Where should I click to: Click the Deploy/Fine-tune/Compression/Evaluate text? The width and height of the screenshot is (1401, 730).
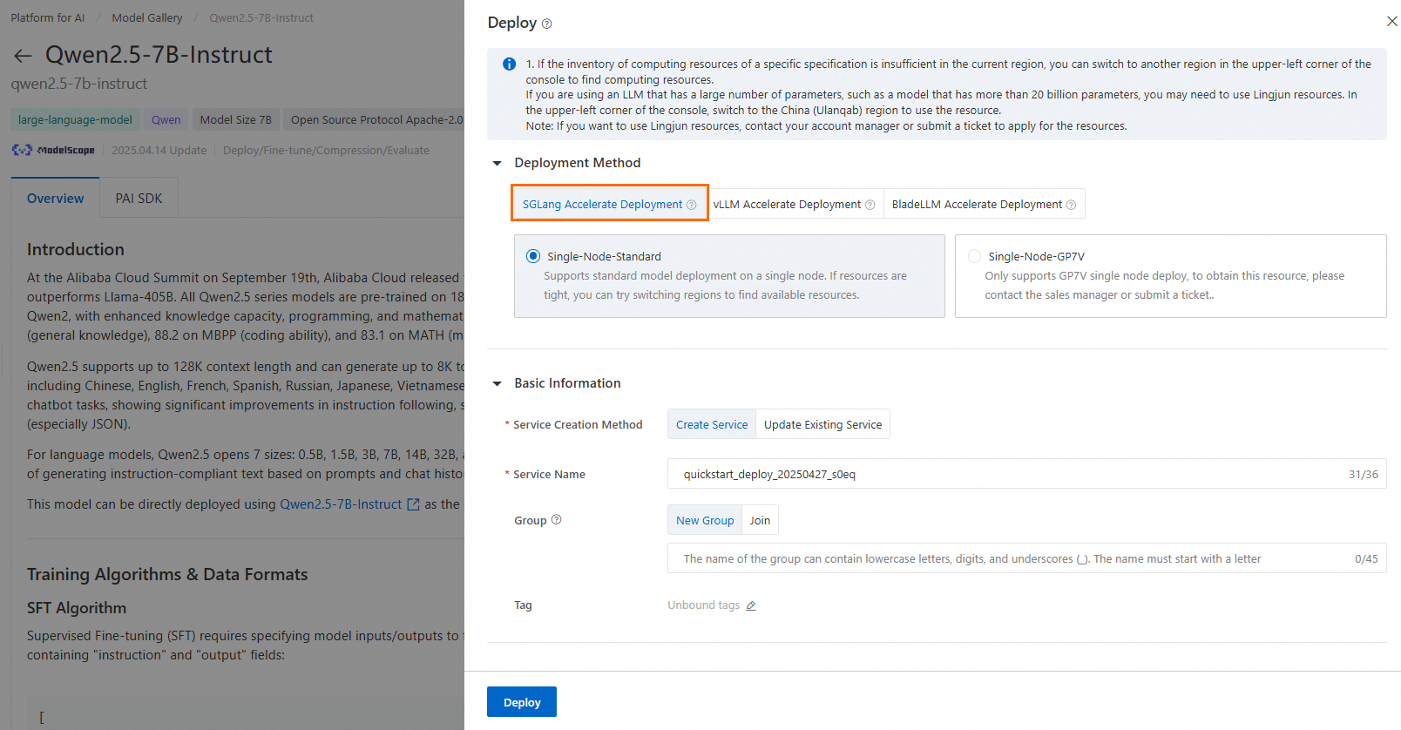326,150
